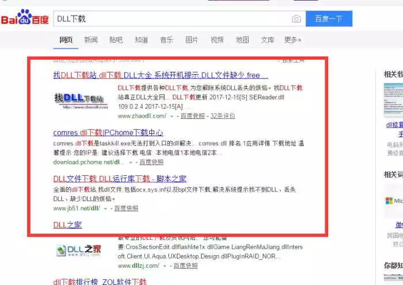Open the 32条评价 reviews link
403x285 pixels.
pyautogui.click(x=223, y=116)
